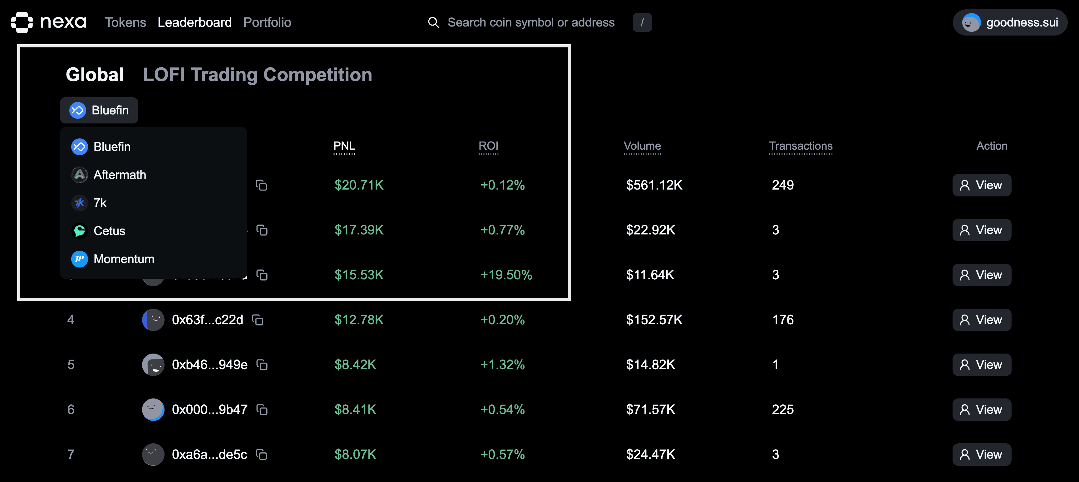Choose Cetus in the exchange list
Viewport: 1079px width, 482px height.
click(x=109, y=231)
